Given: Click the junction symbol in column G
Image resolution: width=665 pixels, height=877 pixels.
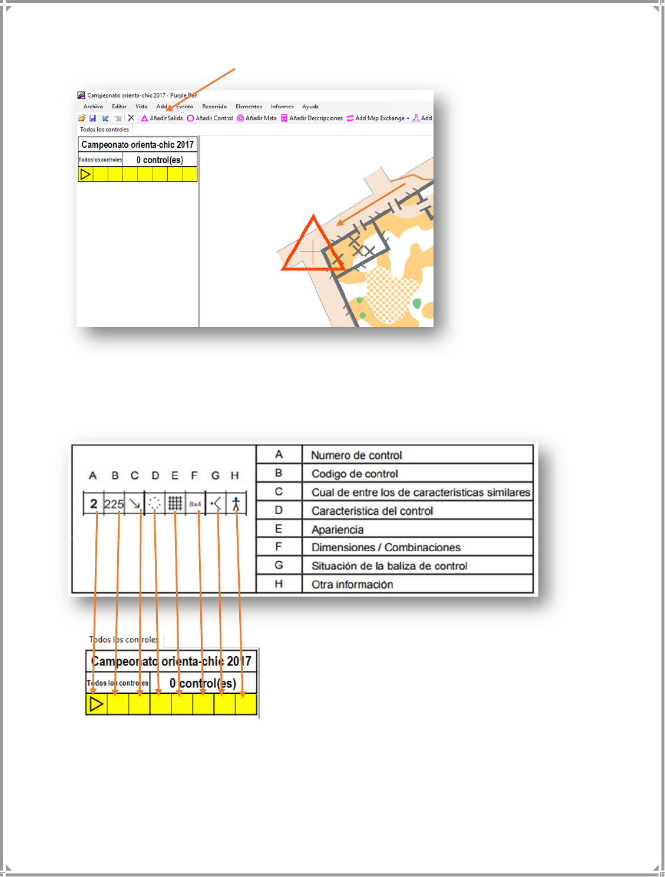Looking at the screenshot, I should click(x=216, y=504).
